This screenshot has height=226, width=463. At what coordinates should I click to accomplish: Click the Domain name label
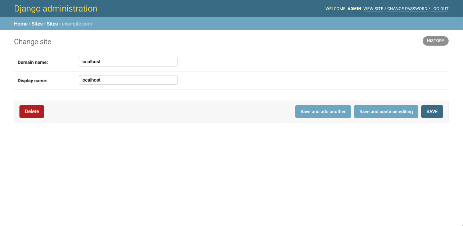(x=33, y=63)
